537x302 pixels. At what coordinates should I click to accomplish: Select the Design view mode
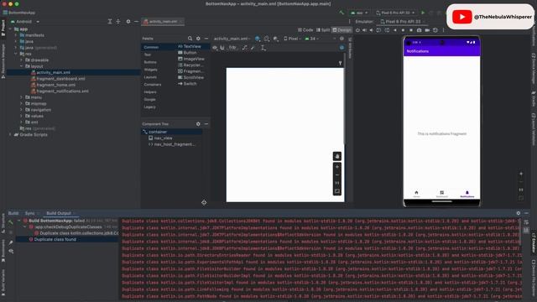pyautogui.click(x=341, y=30)
